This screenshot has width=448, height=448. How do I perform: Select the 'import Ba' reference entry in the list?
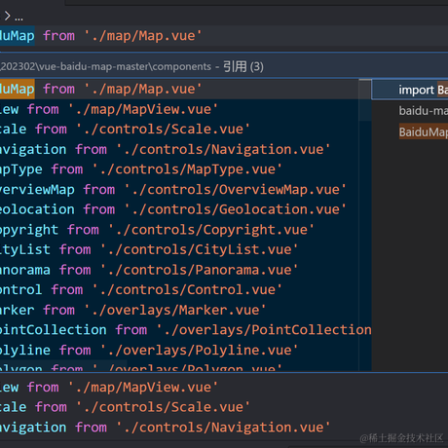[x=410, y=90]
